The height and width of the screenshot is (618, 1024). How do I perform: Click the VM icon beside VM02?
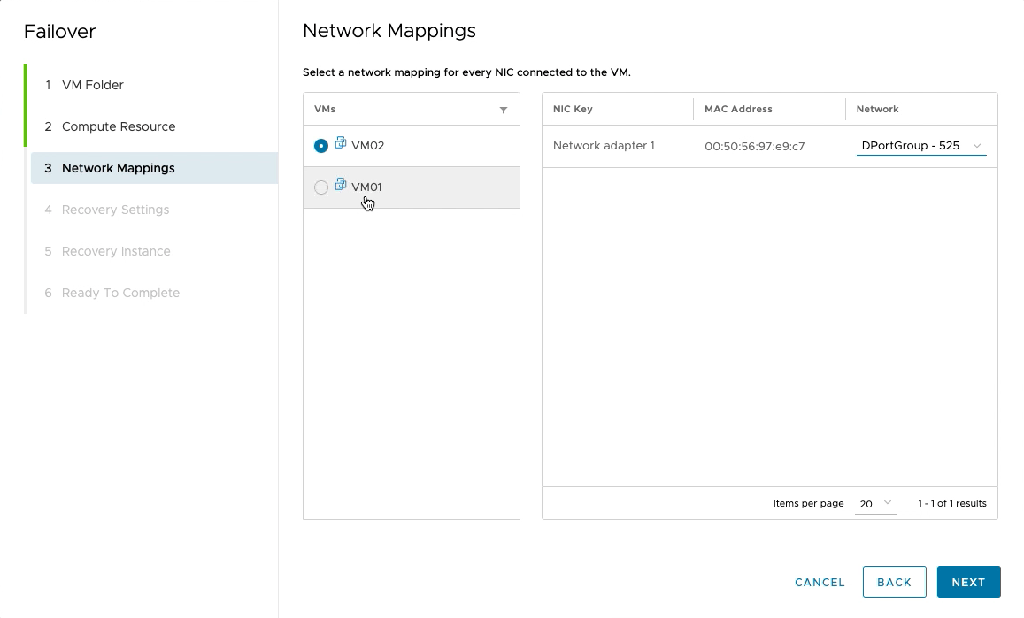(x=341, y=143)
